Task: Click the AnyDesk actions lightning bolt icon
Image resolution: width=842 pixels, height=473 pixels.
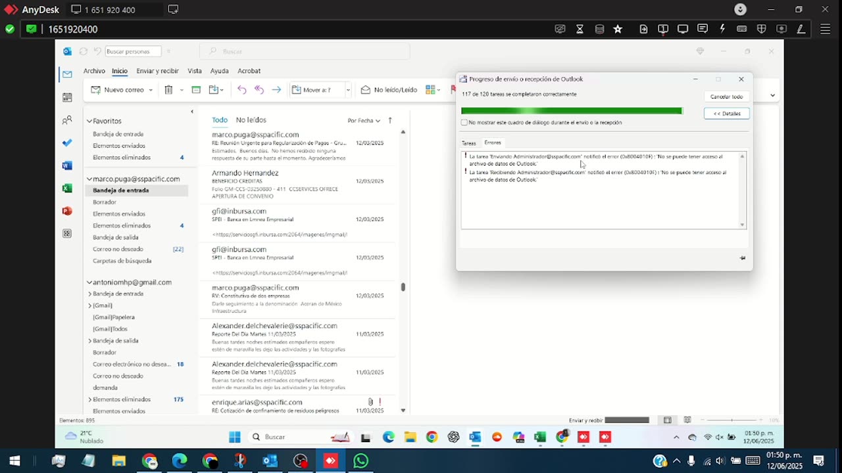Action: coord(722,29)
